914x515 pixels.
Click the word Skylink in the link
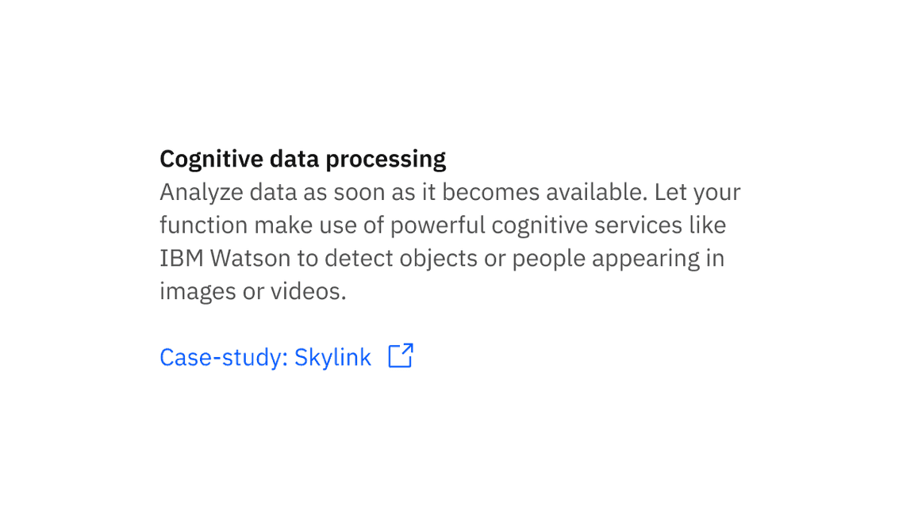[333, 357]
